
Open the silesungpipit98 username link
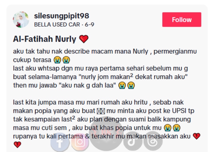61,16
